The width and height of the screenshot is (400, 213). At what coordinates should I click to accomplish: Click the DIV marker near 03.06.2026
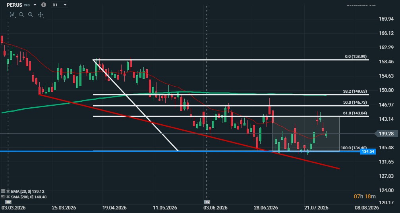(x=207, y=202)
